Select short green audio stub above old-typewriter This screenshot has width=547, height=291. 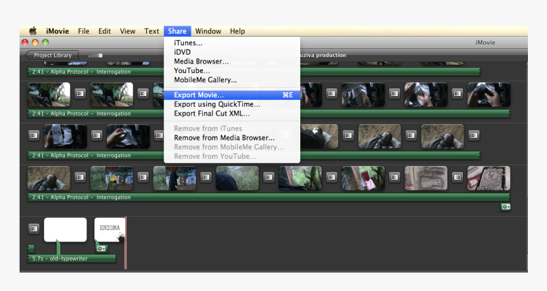coord(31,248)
